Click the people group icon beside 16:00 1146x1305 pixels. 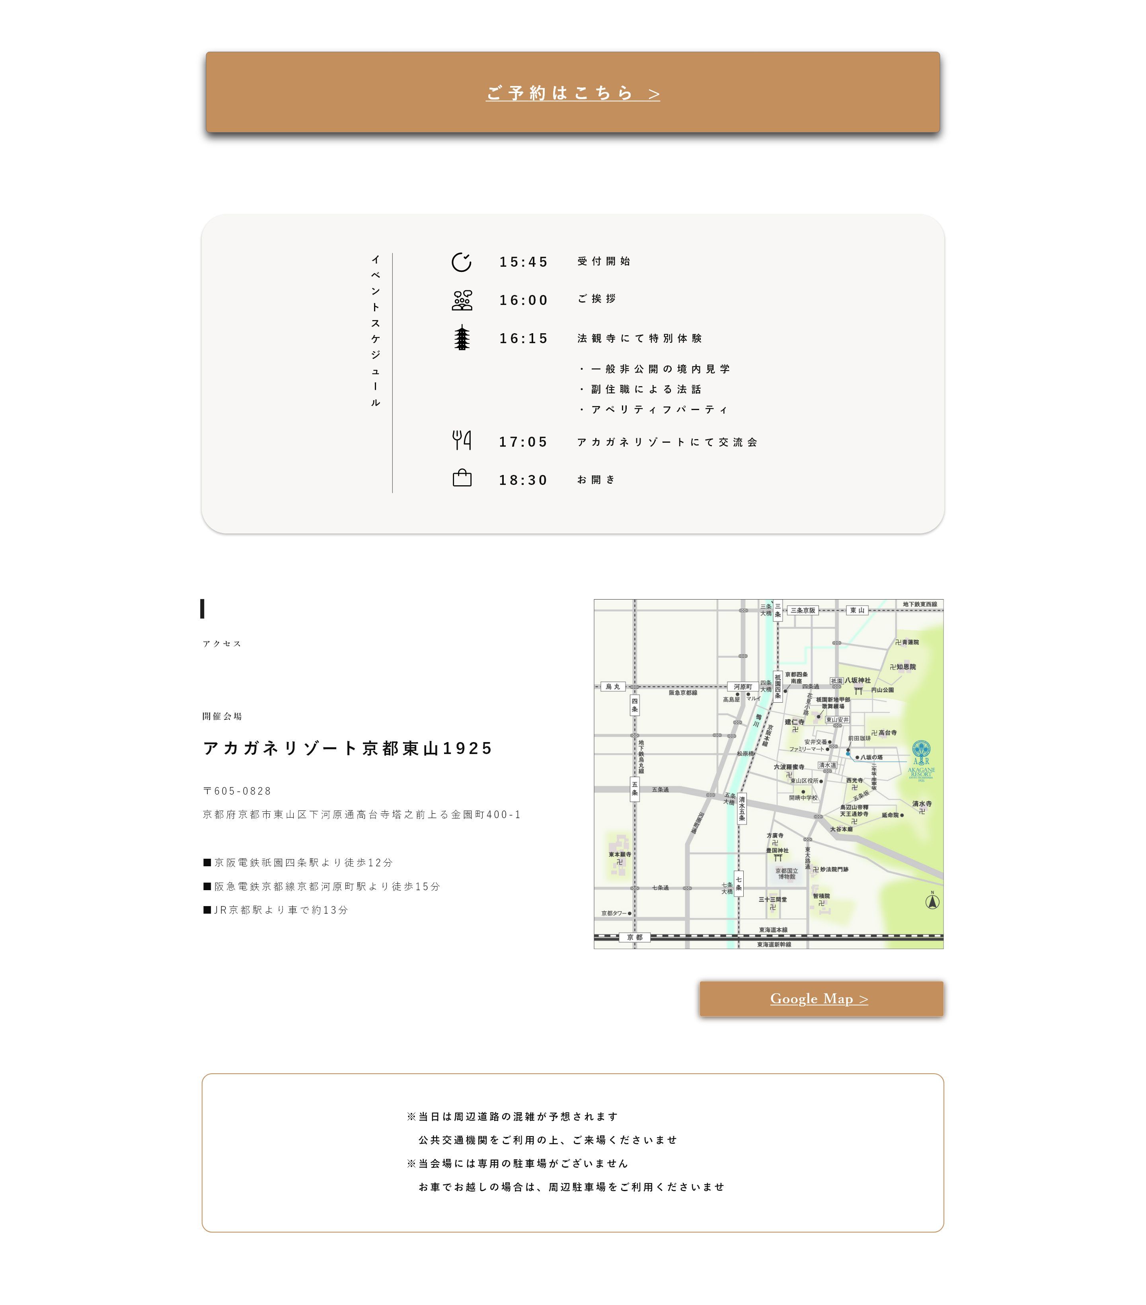pyautogui.click(x=461, y=300)
